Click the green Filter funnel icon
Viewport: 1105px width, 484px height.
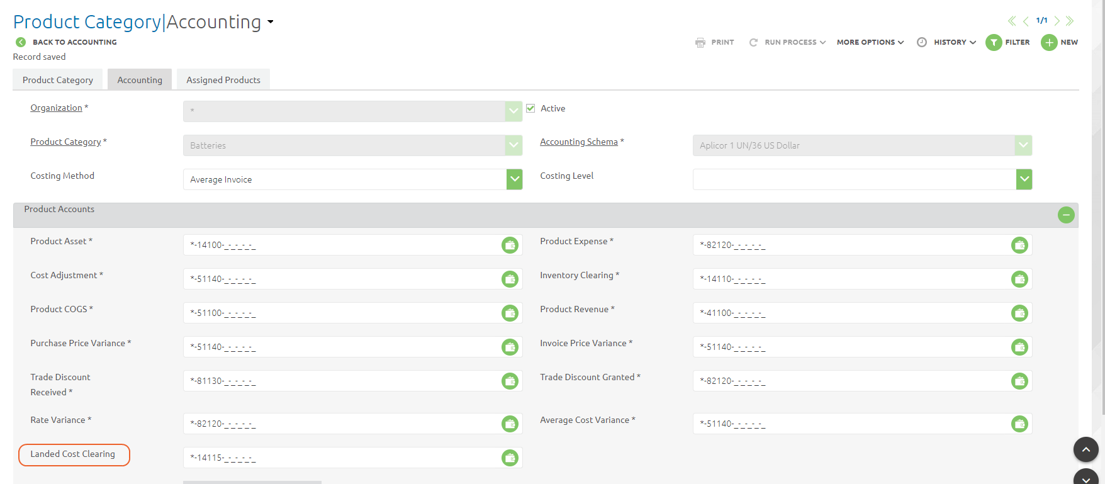click(x=994, y=42)
